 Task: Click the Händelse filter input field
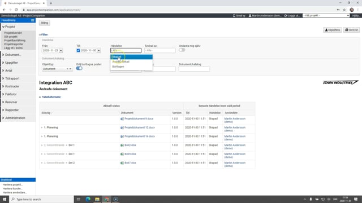click(126, 50)
